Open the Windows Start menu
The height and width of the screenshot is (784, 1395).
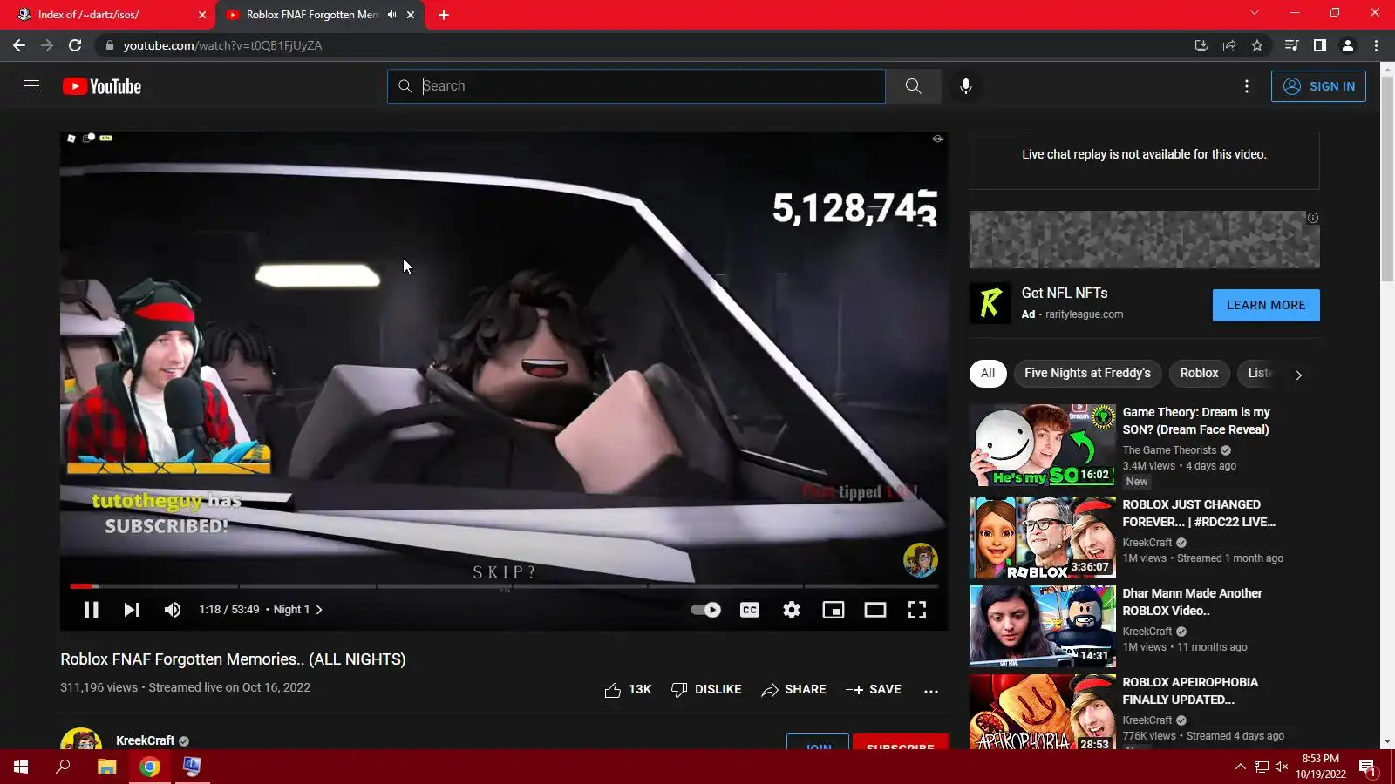21,767
